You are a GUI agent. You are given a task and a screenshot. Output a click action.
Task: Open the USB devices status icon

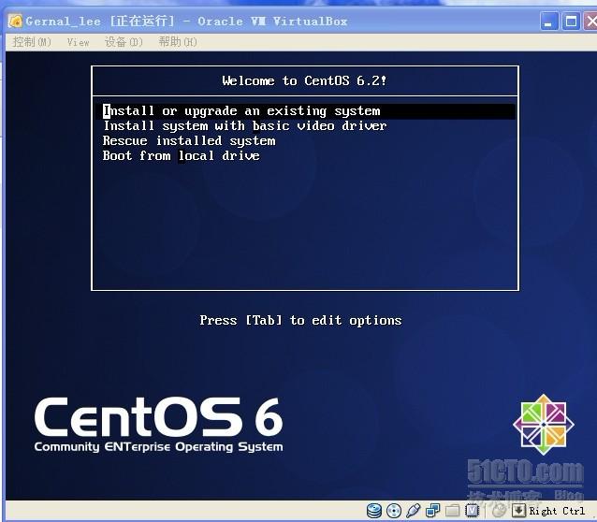(413, 511)
